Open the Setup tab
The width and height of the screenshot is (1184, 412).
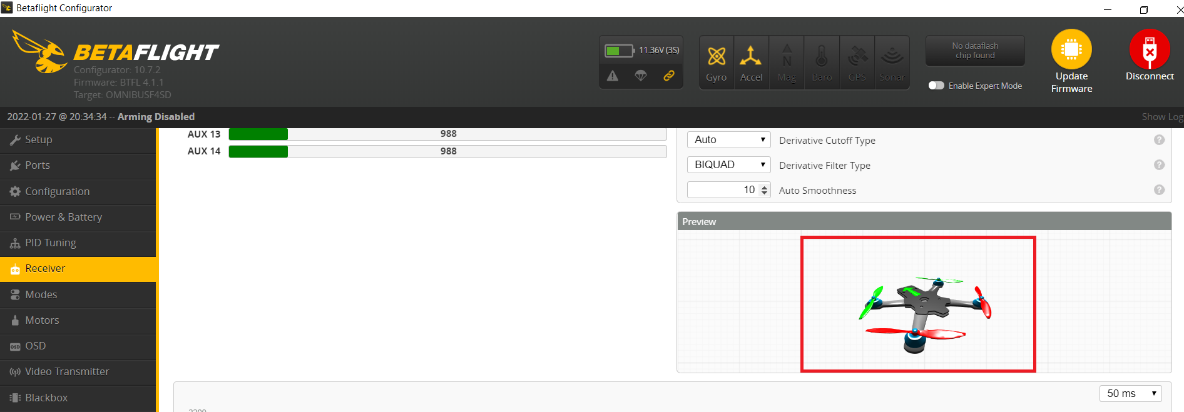pyautogui.click(x=78, y=139)
